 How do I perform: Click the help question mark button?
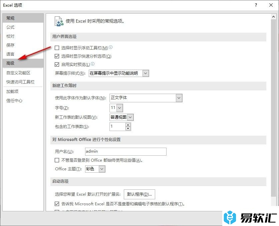[256, 5]
